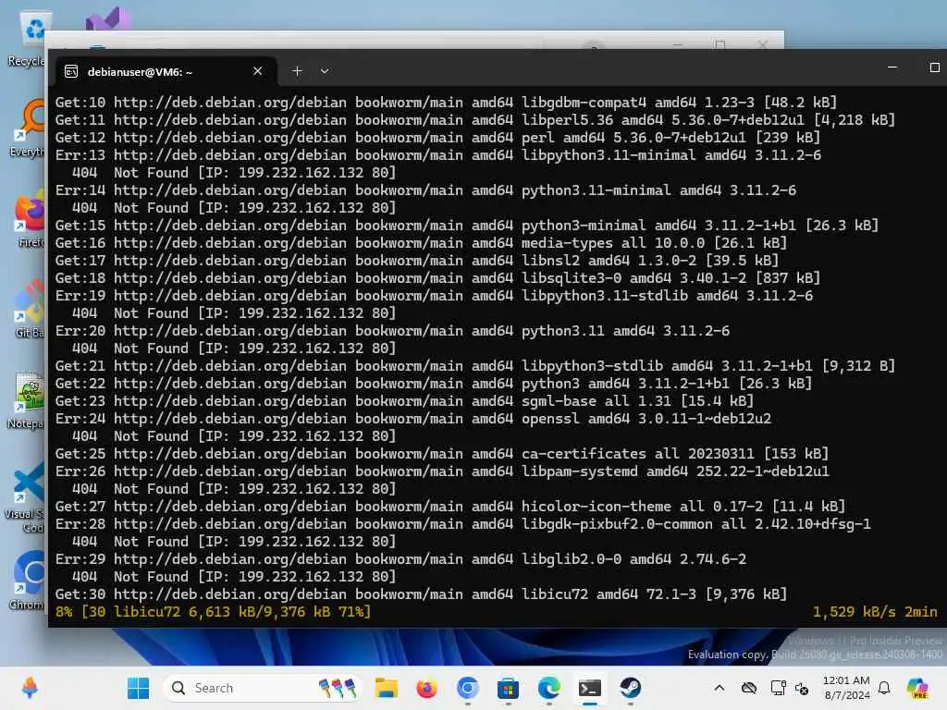This screenshot has width=947, height=710.
Task: Open the clock showing 12:01 AM
Action: [x=846, y=688]
